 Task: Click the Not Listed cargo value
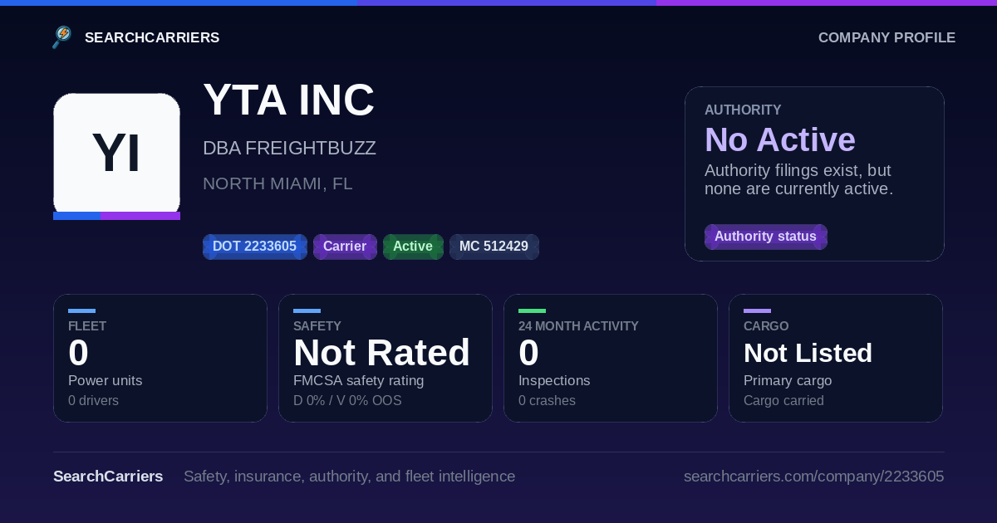tap(808, 353)
